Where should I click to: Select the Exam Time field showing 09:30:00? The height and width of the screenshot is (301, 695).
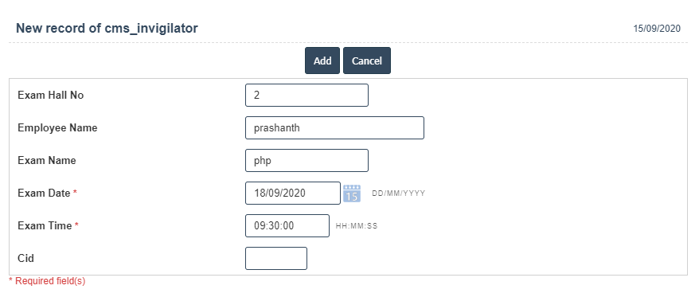[287, 225]
